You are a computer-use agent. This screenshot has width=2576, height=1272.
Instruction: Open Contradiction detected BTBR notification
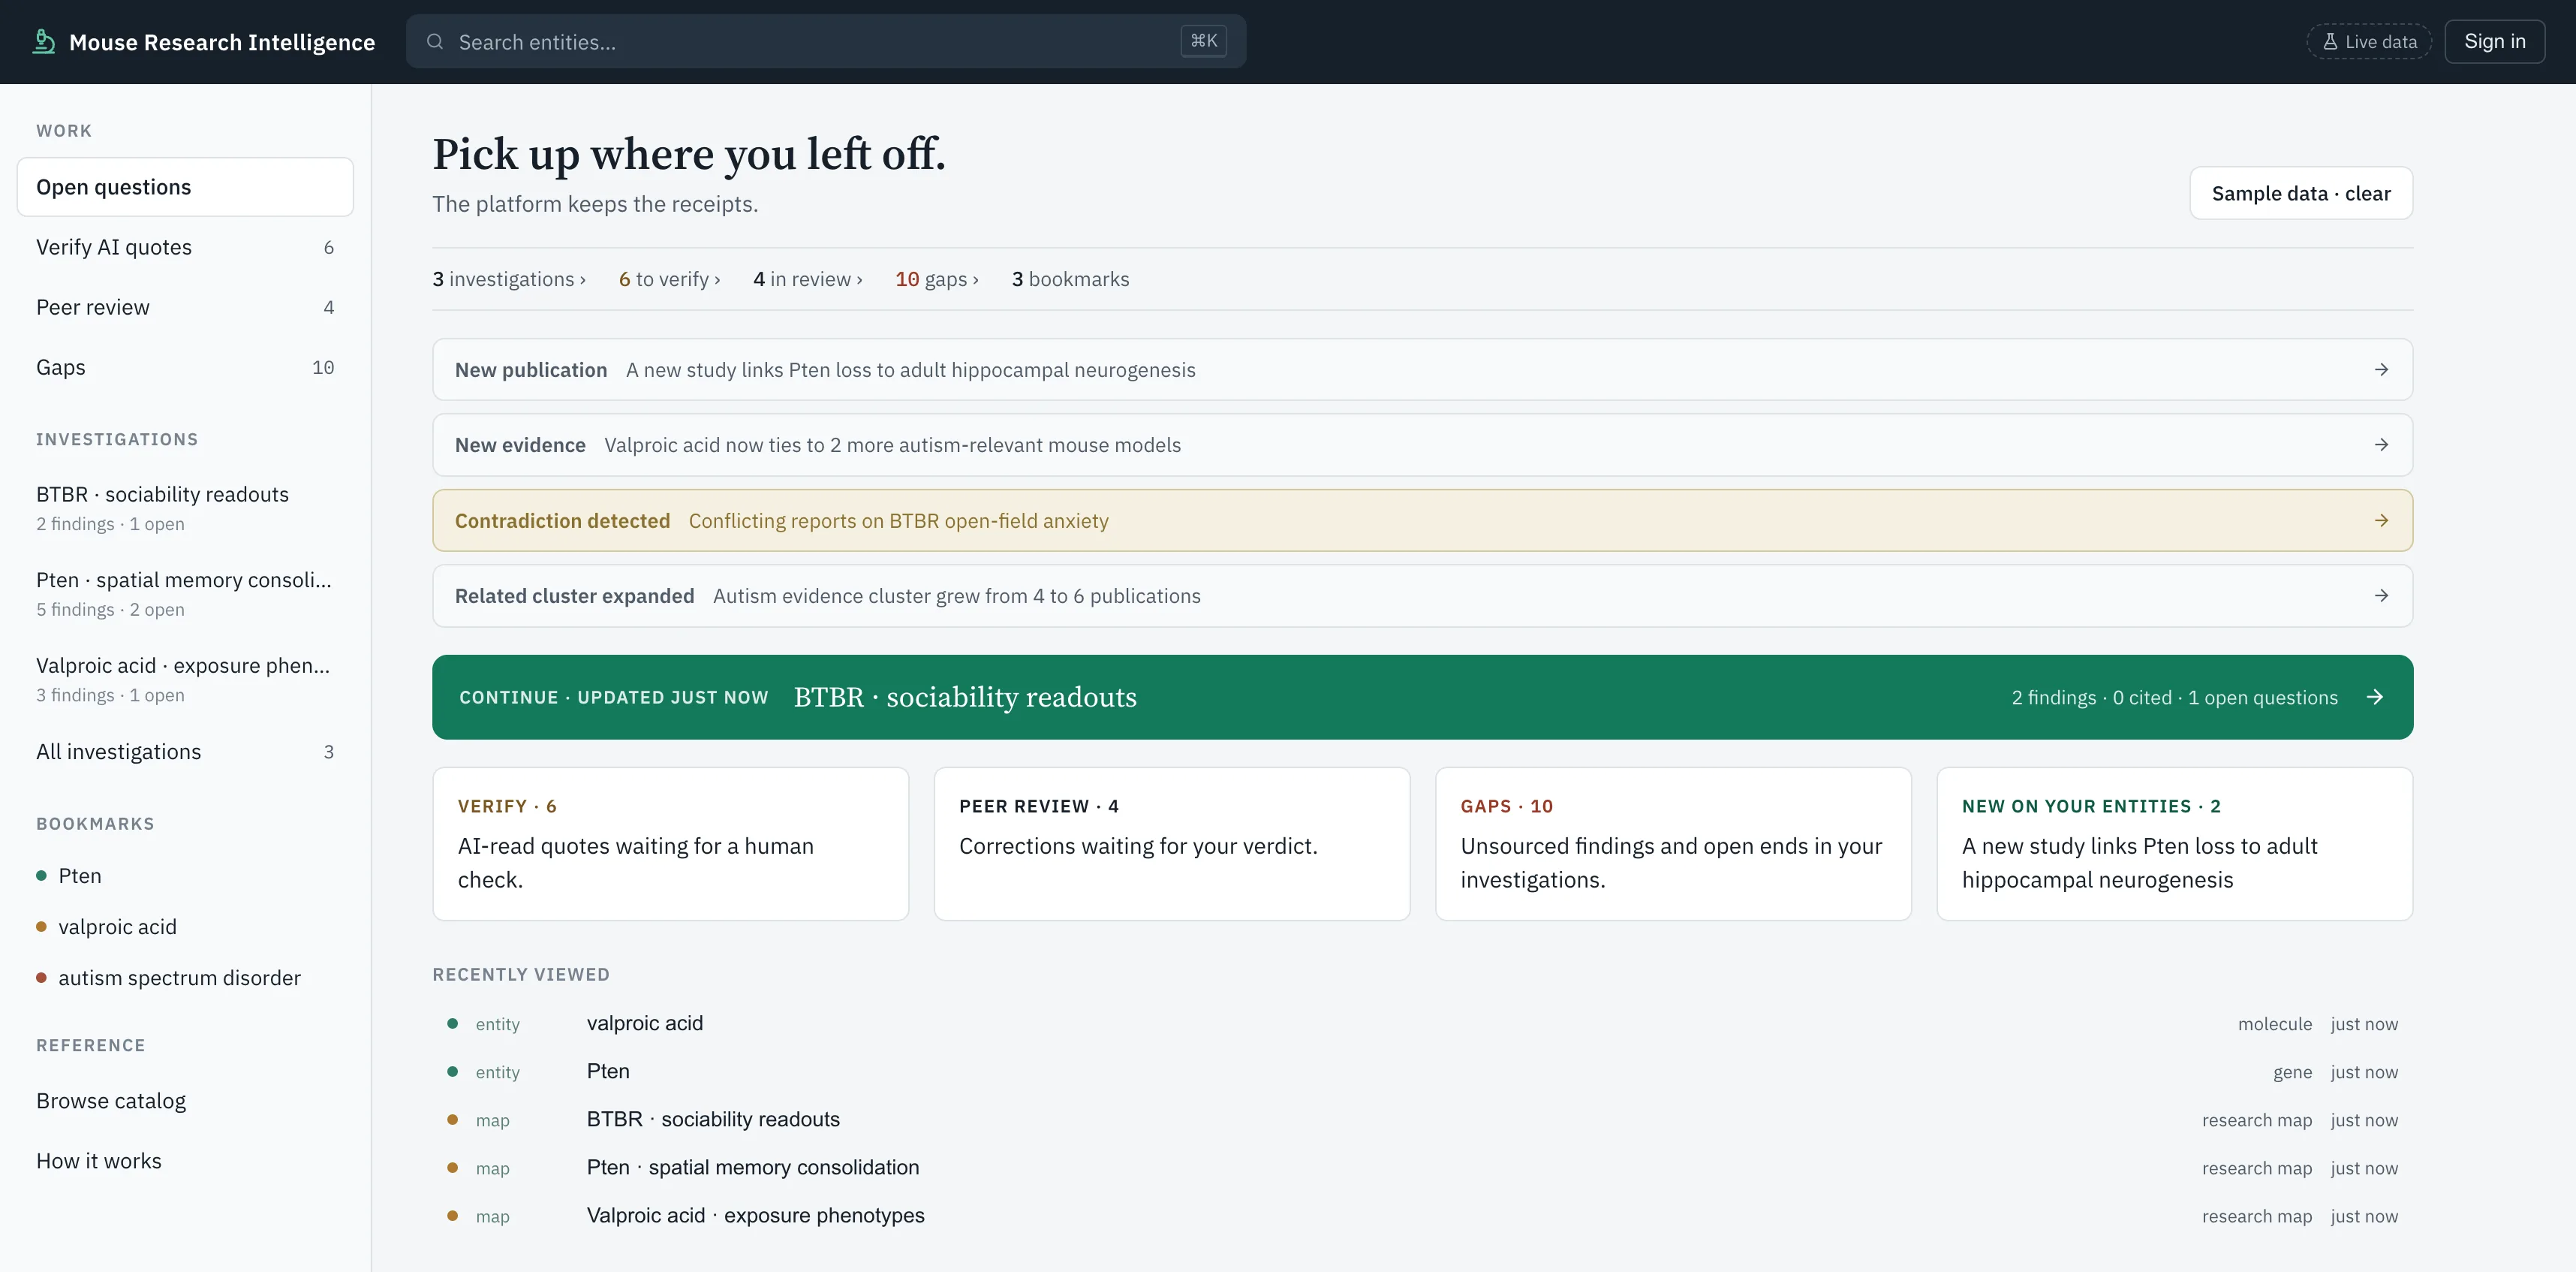[1422, 520]
